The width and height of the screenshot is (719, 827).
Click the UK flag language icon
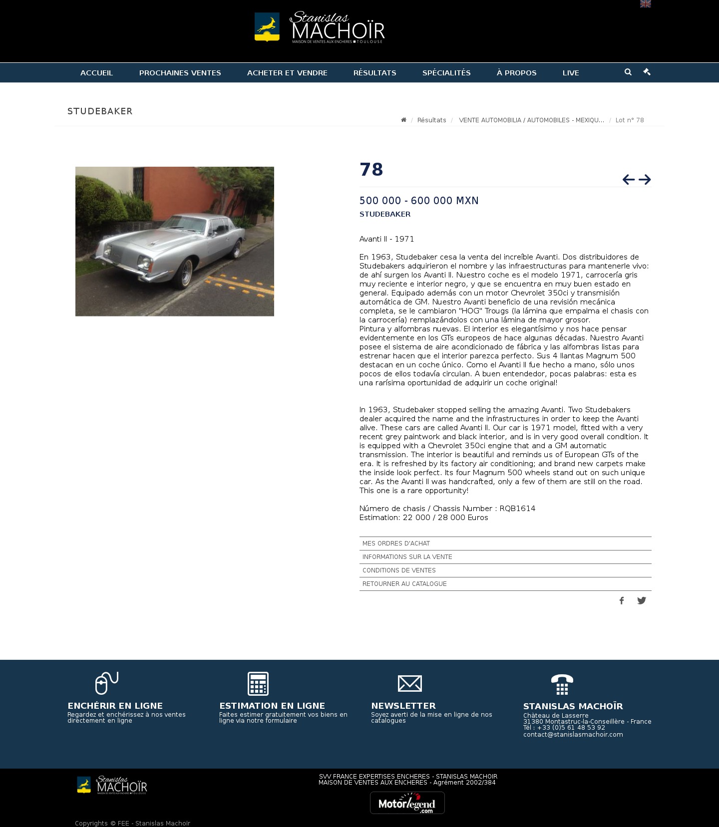point(645,3)
